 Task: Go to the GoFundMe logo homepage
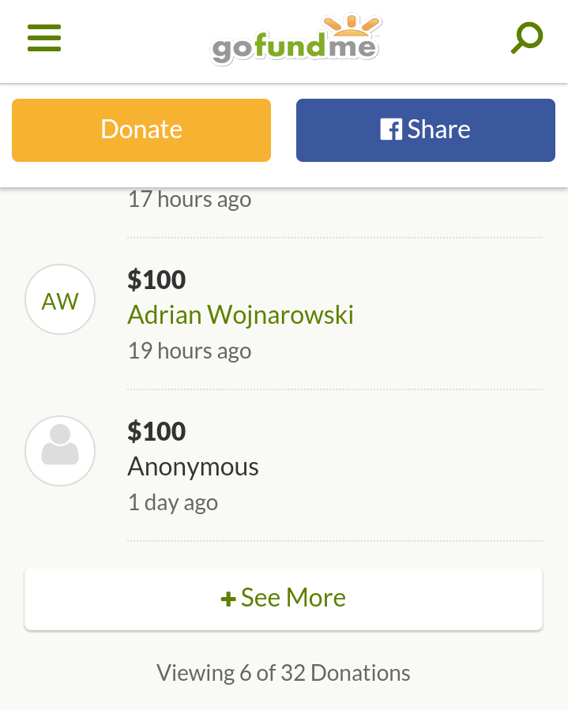(x=295, y=39)
